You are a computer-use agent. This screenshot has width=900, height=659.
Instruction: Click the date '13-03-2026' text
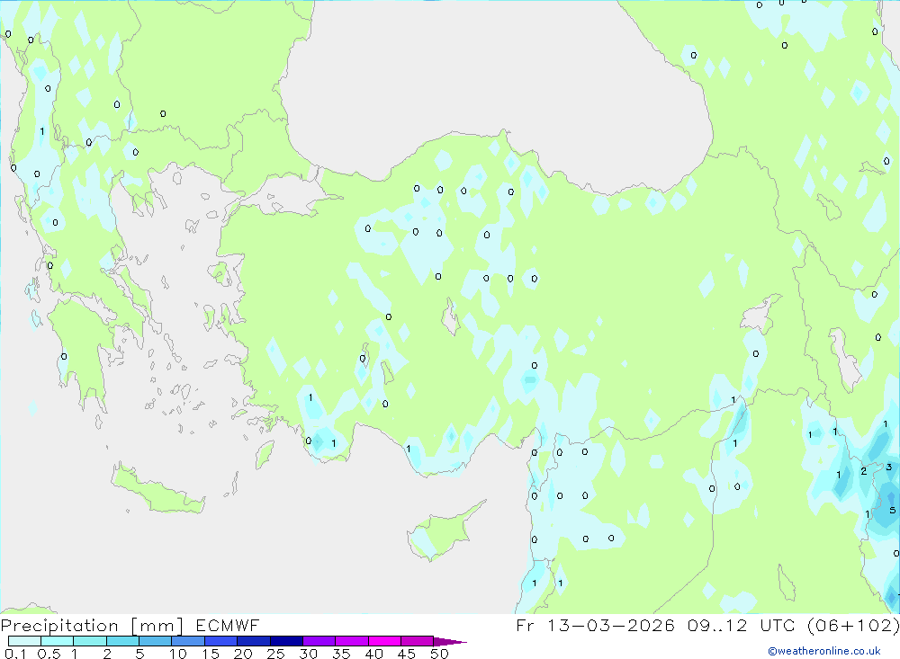coord(611,625)
